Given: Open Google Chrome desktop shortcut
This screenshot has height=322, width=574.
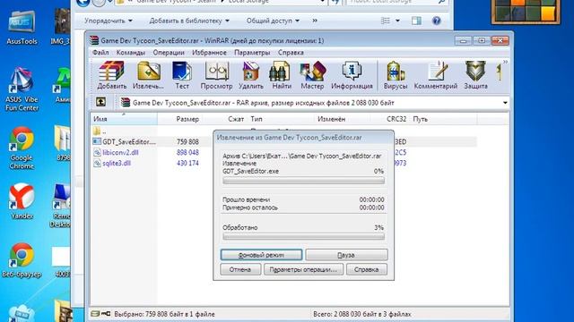Looking at the screenshot, I should click(22, 148).
